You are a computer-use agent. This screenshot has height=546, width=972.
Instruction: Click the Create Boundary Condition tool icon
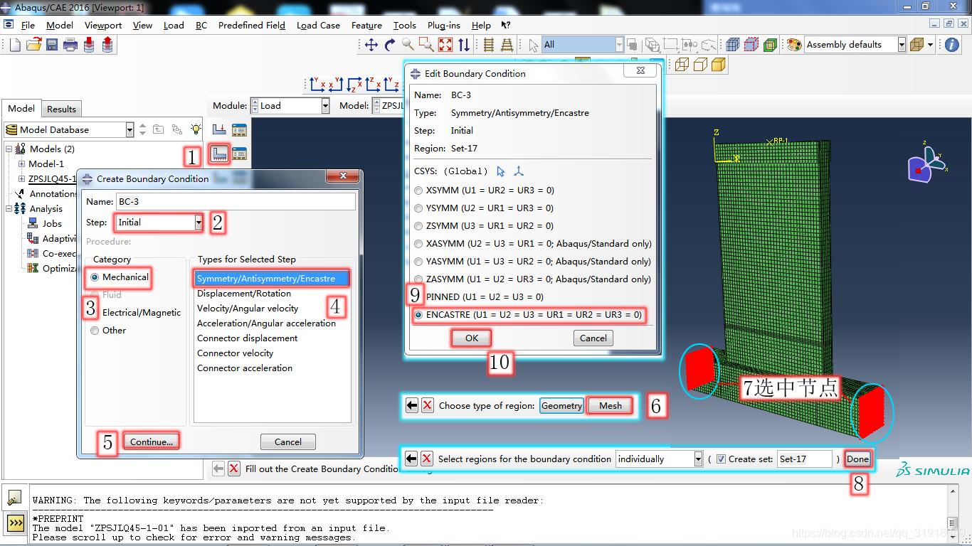click(219, 154)
